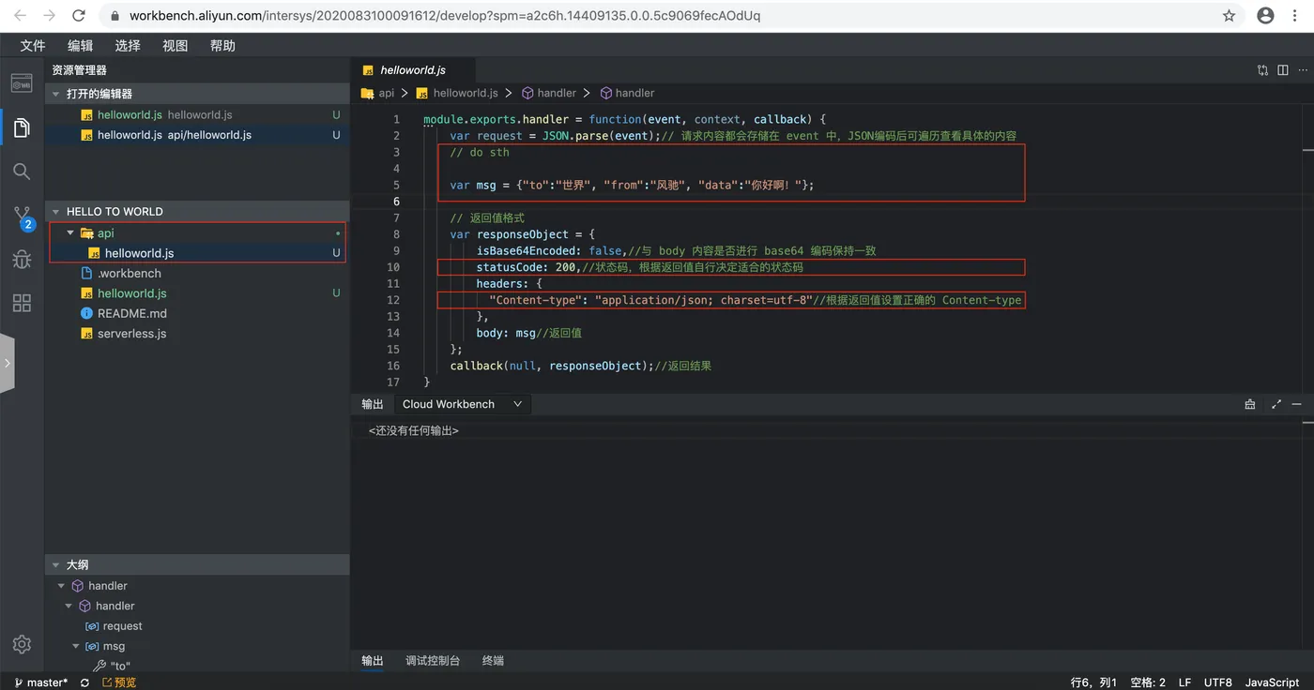This screenshot has width=1314, height=690.
Task: Open the browser profile account icon
Action: [1265, 16]
